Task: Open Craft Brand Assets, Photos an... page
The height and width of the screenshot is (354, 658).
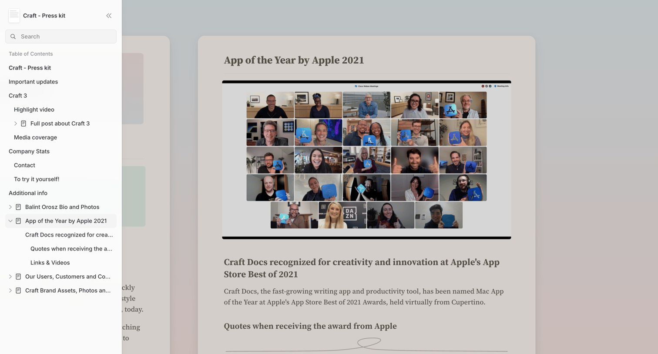Action: tap(68, 291)
